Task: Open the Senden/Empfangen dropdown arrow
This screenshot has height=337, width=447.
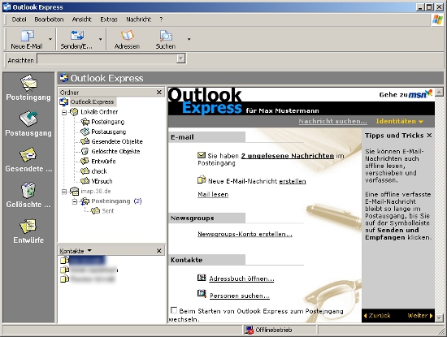Action: pos(100,39)
